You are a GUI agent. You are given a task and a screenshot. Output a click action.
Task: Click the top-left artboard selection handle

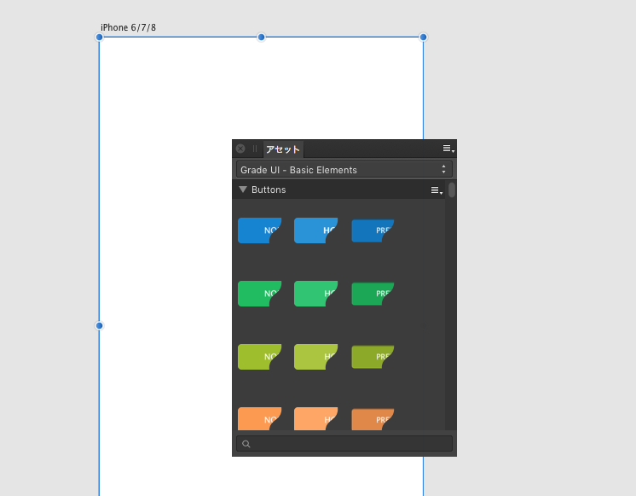[x=100, y=38]
